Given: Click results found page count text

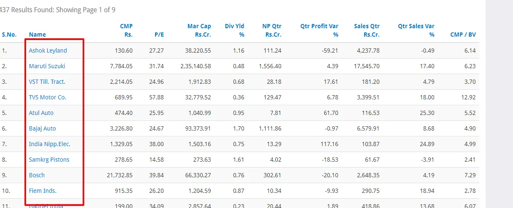Looking at the screenshot, I should tap(58, 9).
